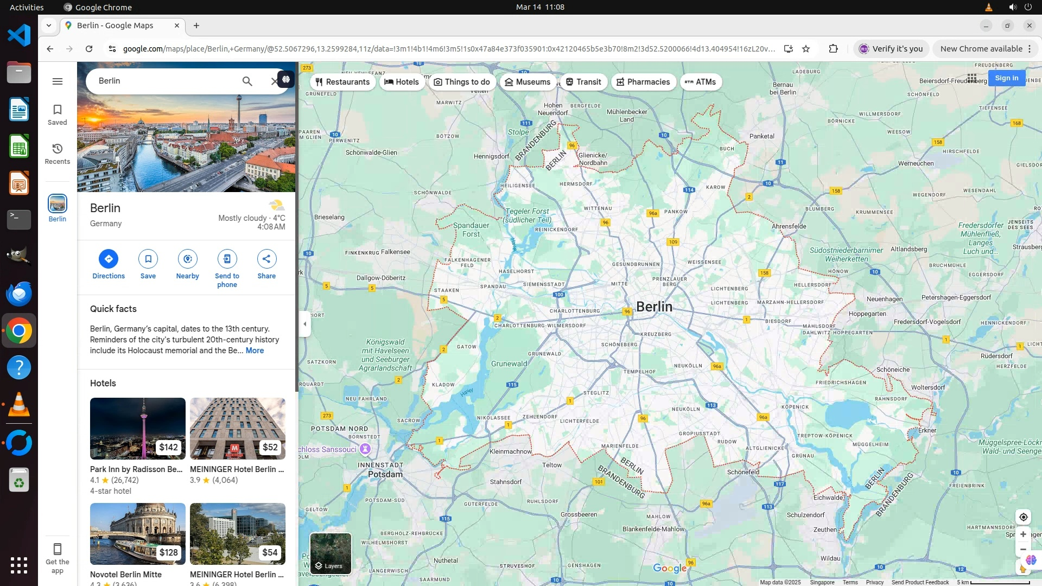Open the Google apps grid icon

[x=971, y=78]
